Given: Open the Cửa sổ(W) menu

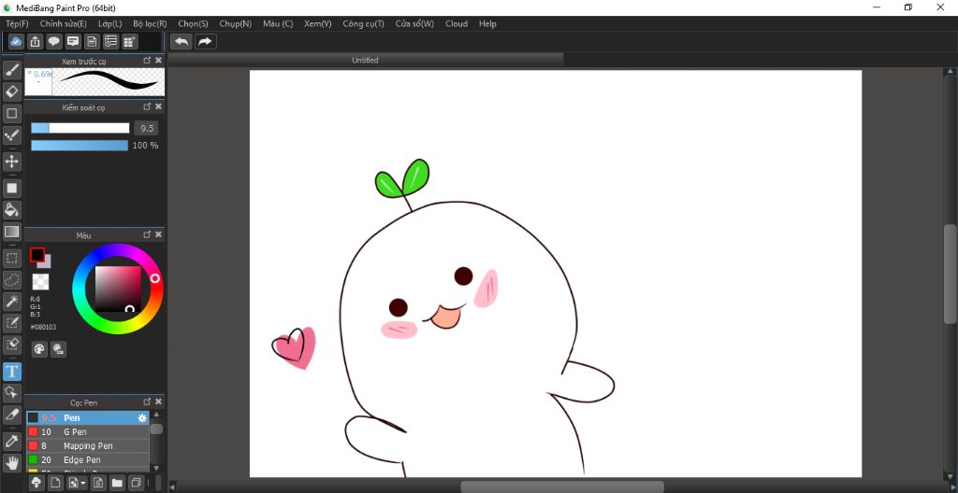Looking at the screenshot, I should 414,23.
